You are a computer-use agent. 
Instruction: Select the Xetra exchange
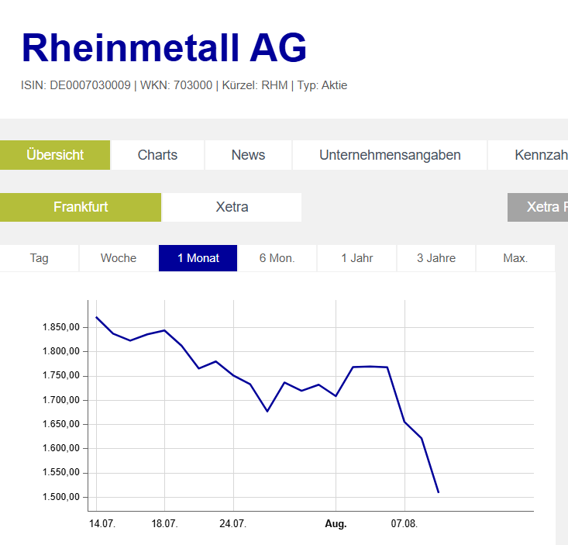tap(232, 207)
